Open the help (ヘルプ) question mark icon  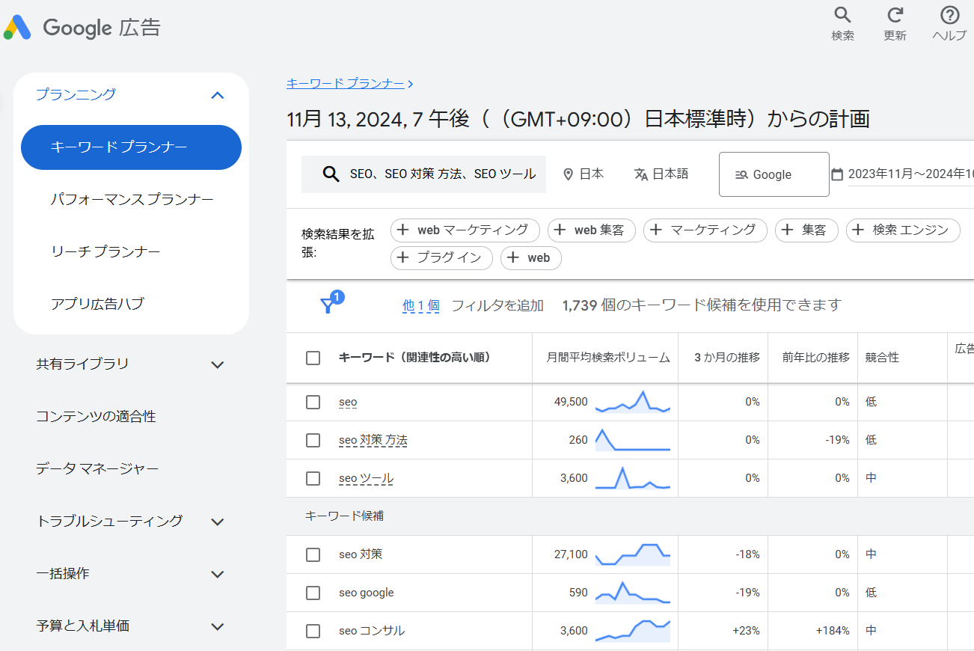click(x=949, y=15)
